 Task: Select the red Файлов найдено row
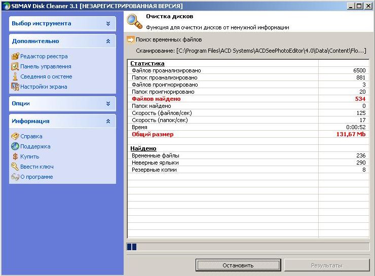click(248, 99)
